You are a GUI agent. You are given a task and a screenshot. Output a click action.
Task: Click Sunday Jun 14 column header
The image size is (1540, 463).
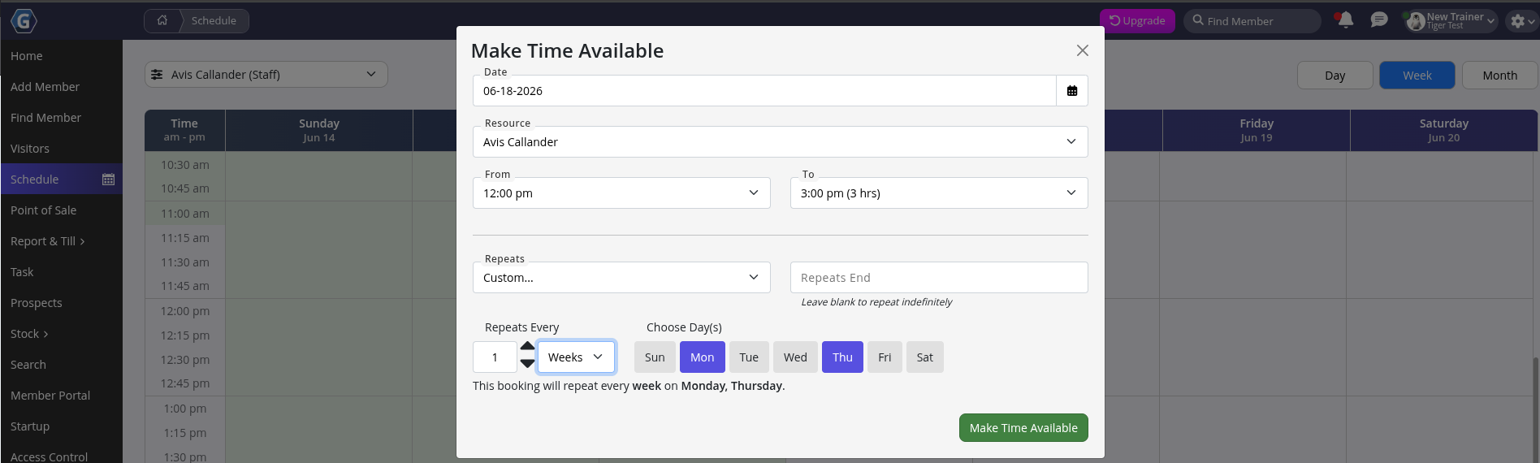pyautogui.click(x=318, y=130)
